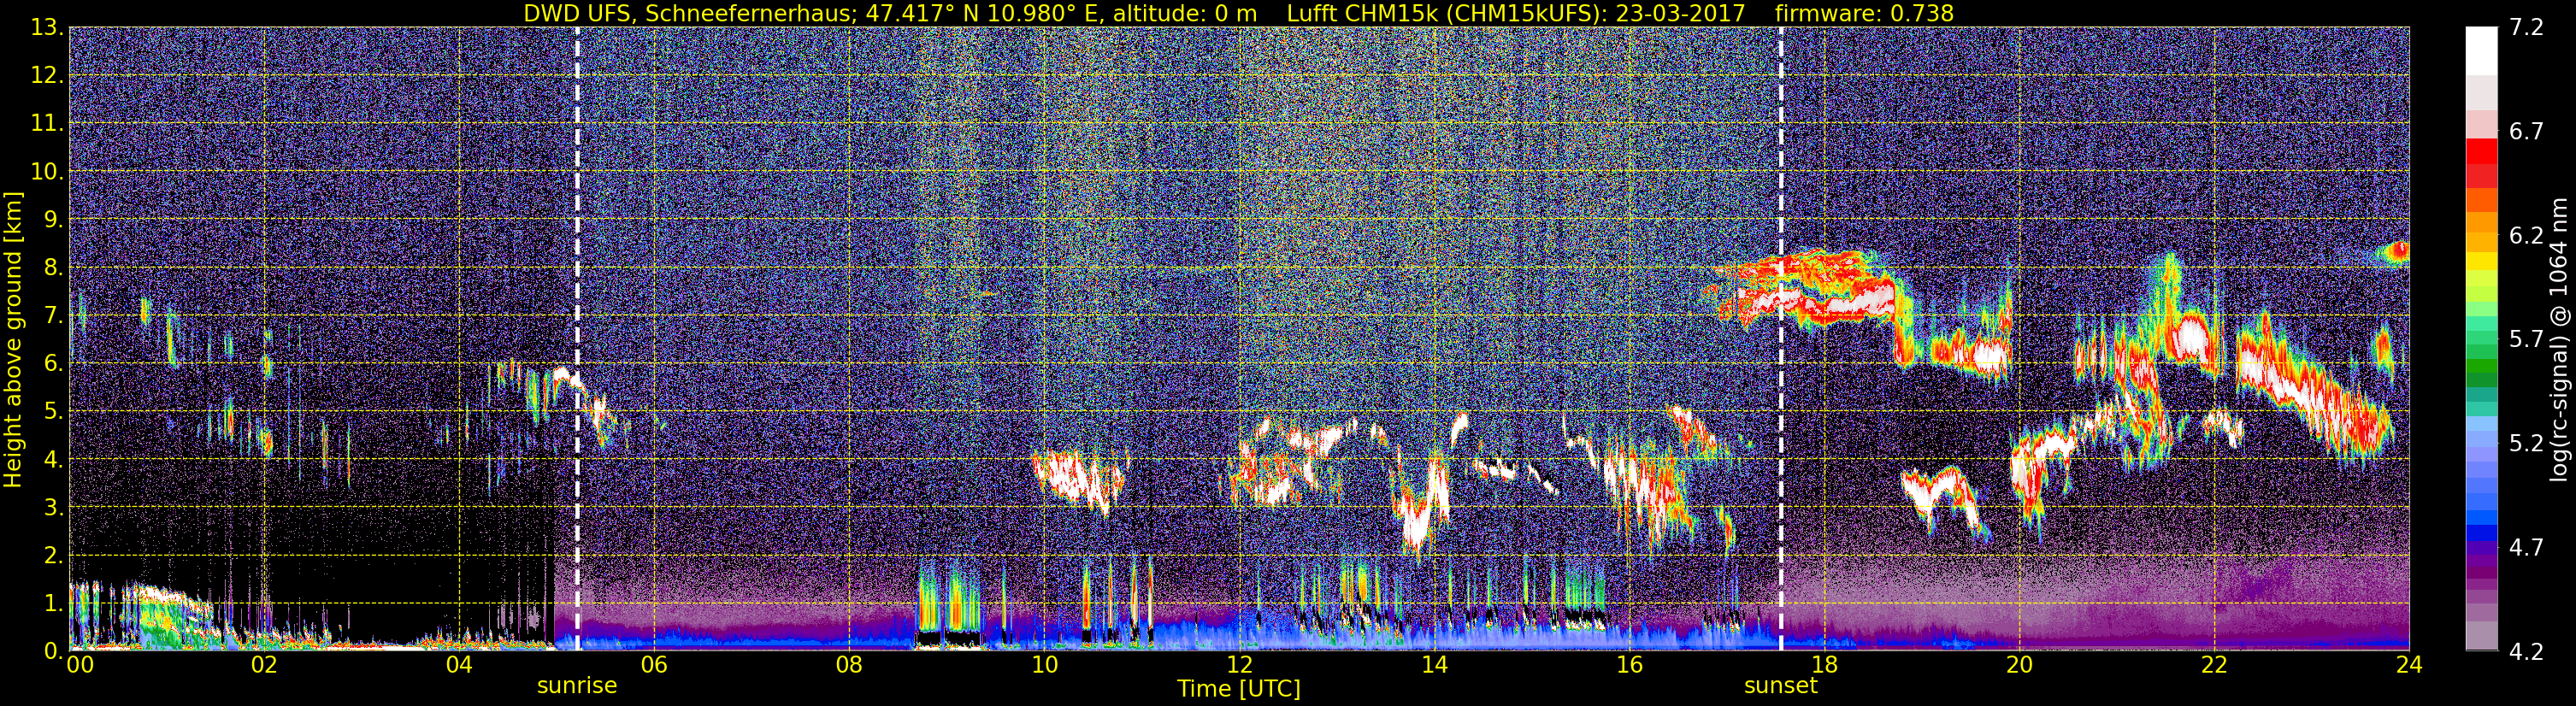2576x706 pixels.
Task: Click the height axis tick label 0.
Action: [x=54, y=651]
